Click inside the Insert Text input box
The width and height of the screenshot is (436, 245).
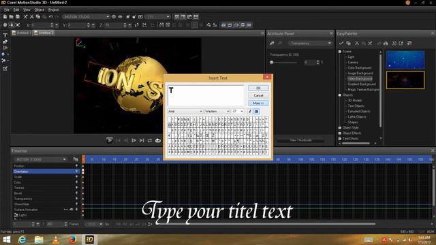tap(206, 95)
